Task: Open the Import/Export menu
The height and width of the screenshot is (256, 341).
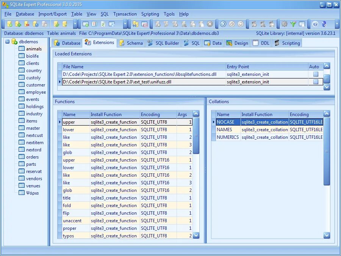Action: (52, 14)
